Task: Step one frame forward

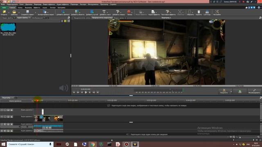Action: click(x=90, y=92)
